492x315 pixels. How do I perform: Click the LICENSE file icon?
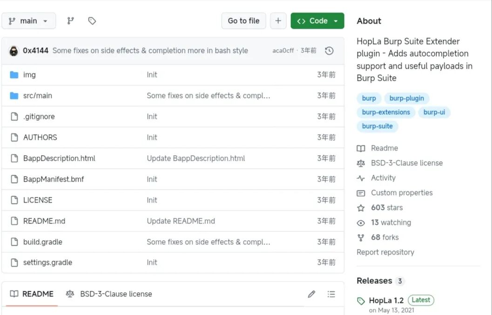(14, 200)
